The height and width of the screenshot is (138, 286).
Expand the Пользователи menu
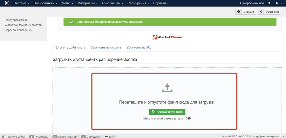click(45, 3)
